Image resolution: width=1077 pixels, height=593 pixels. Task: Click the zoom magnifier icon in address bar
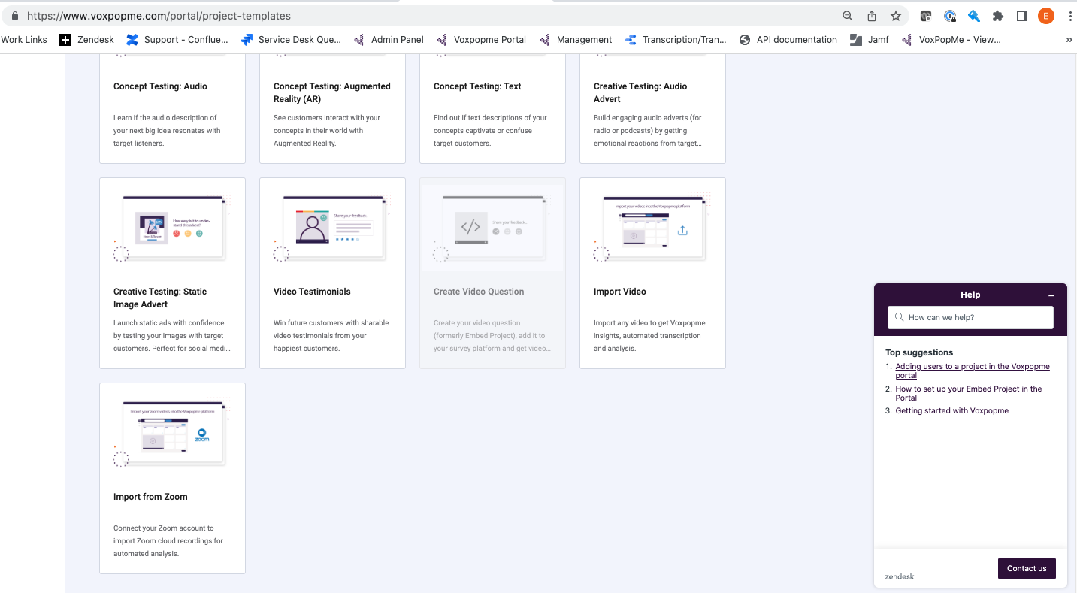tap(847, 16)
